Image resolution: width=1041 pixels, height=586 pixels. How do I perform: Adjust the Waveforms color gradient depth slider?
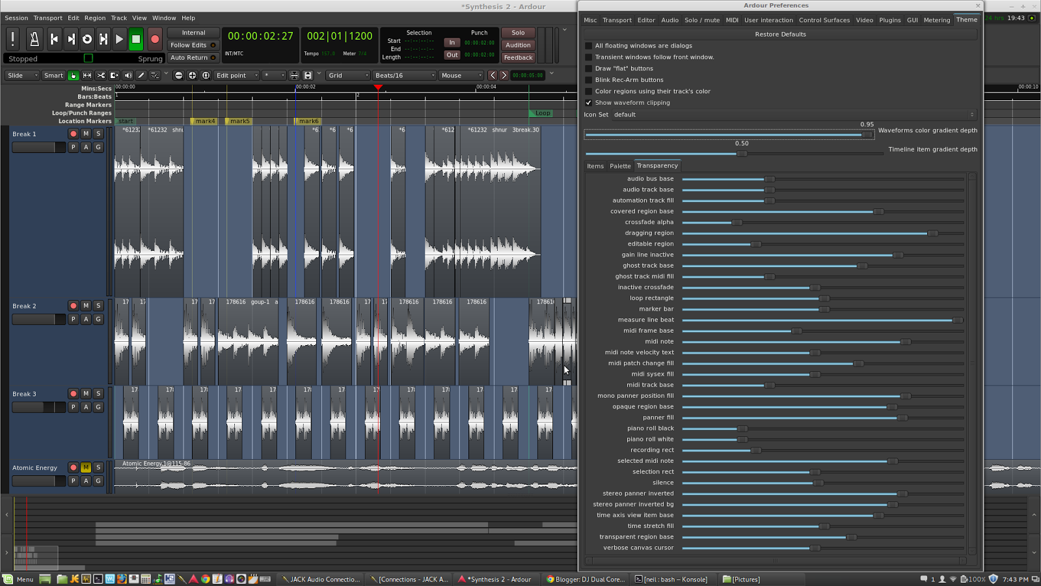point(729,135)
